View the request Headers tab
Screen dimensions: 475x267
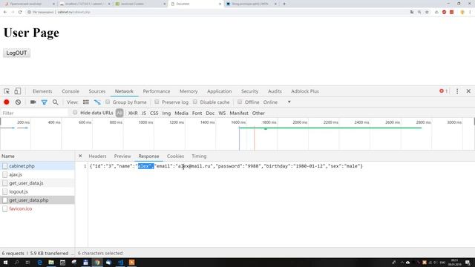pos(97,156)
